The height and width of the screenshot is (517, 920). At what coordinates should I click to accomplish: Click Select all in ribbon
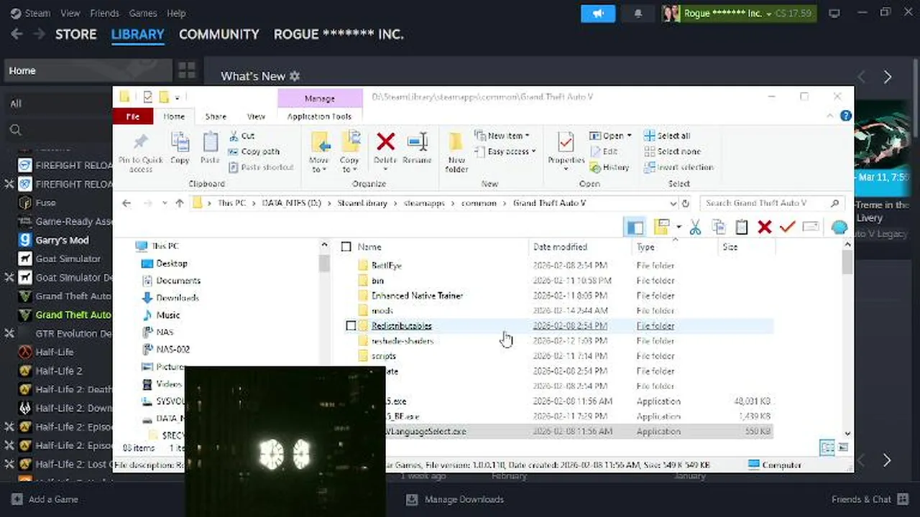pyautogui.click(x=667, y=136)
